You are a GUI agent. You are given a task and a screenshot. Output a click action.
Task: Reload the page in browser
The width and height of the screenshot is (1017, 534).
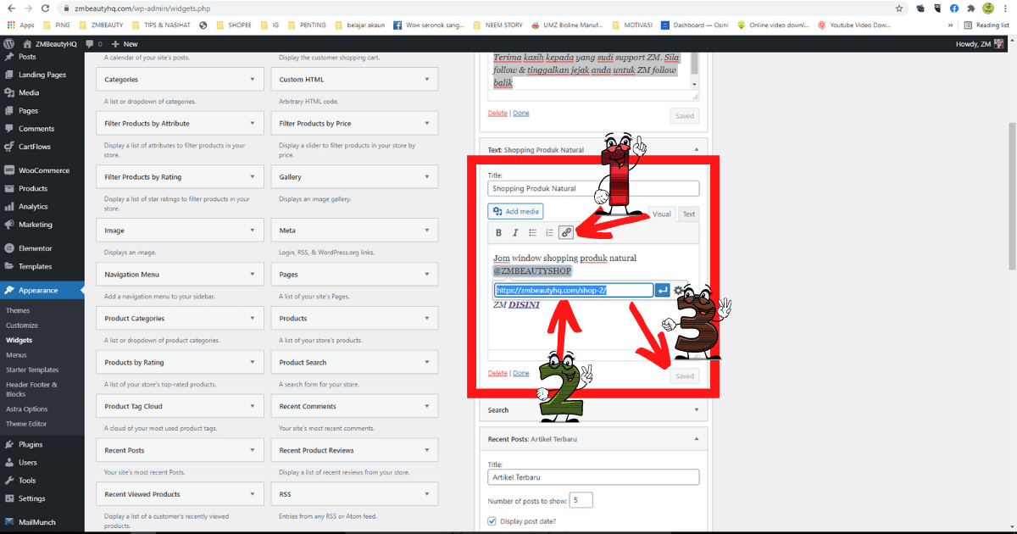(x=47, y=8)
